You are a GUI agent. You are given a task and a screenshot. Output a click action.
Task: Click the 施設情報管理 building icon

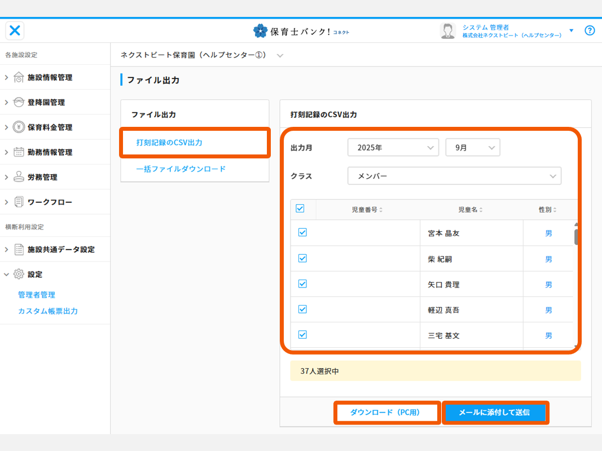[x=19, y=77]
